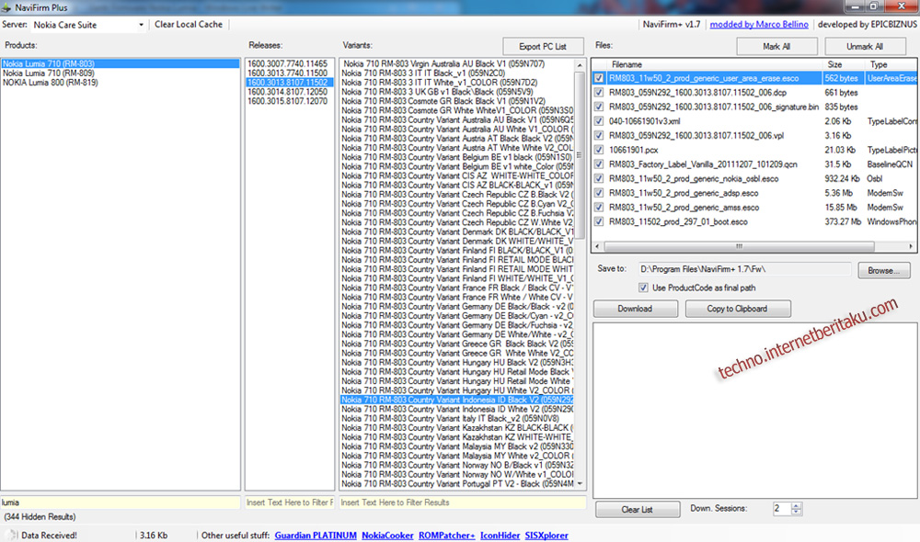Click the Files list scroll right arrow
The height and width of the screenshot is (542, 920).
coord(911,246)
